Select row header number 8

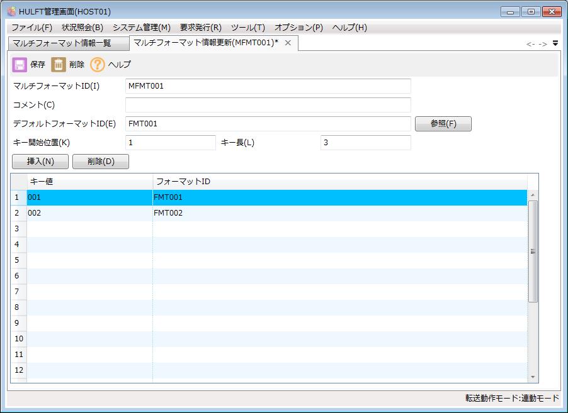click(18, 307)
